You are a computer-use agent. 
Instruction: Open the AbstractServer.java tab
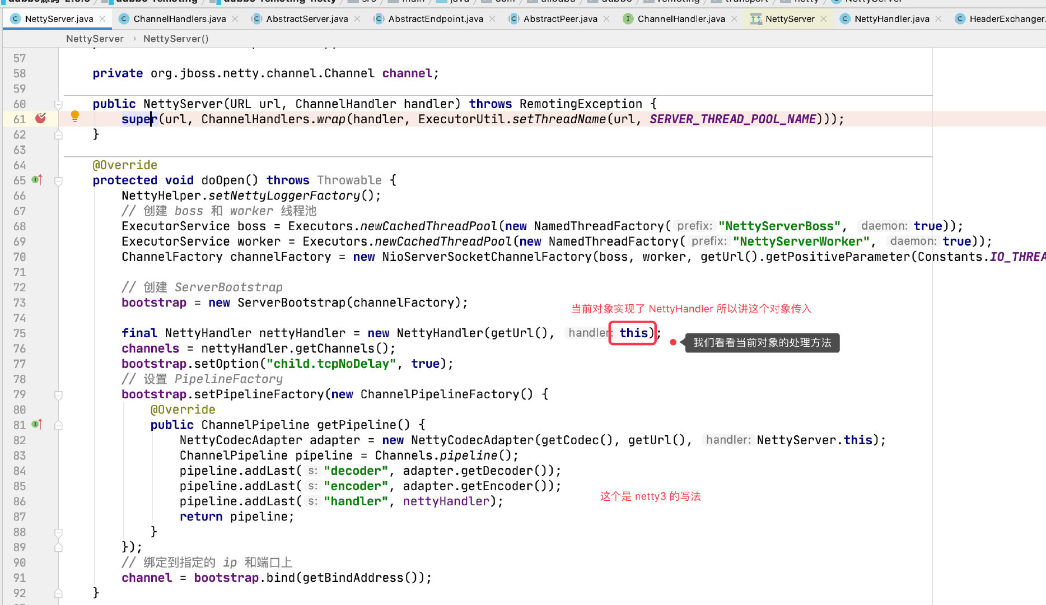click(307, 18)
